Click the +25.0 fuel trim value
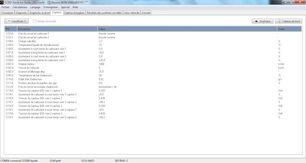Screen dimensions: 306x163 click(x=102, y=60)
